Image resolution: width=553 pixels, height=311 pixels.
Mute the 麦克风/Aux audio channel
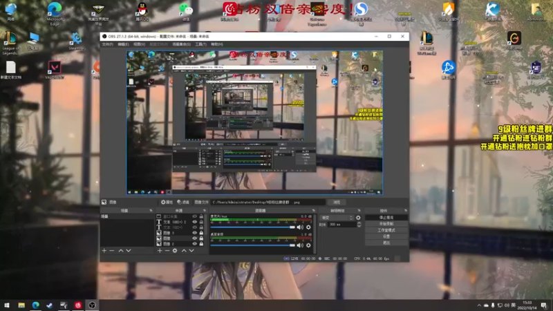pyautogui.click(x=300, y=227)
